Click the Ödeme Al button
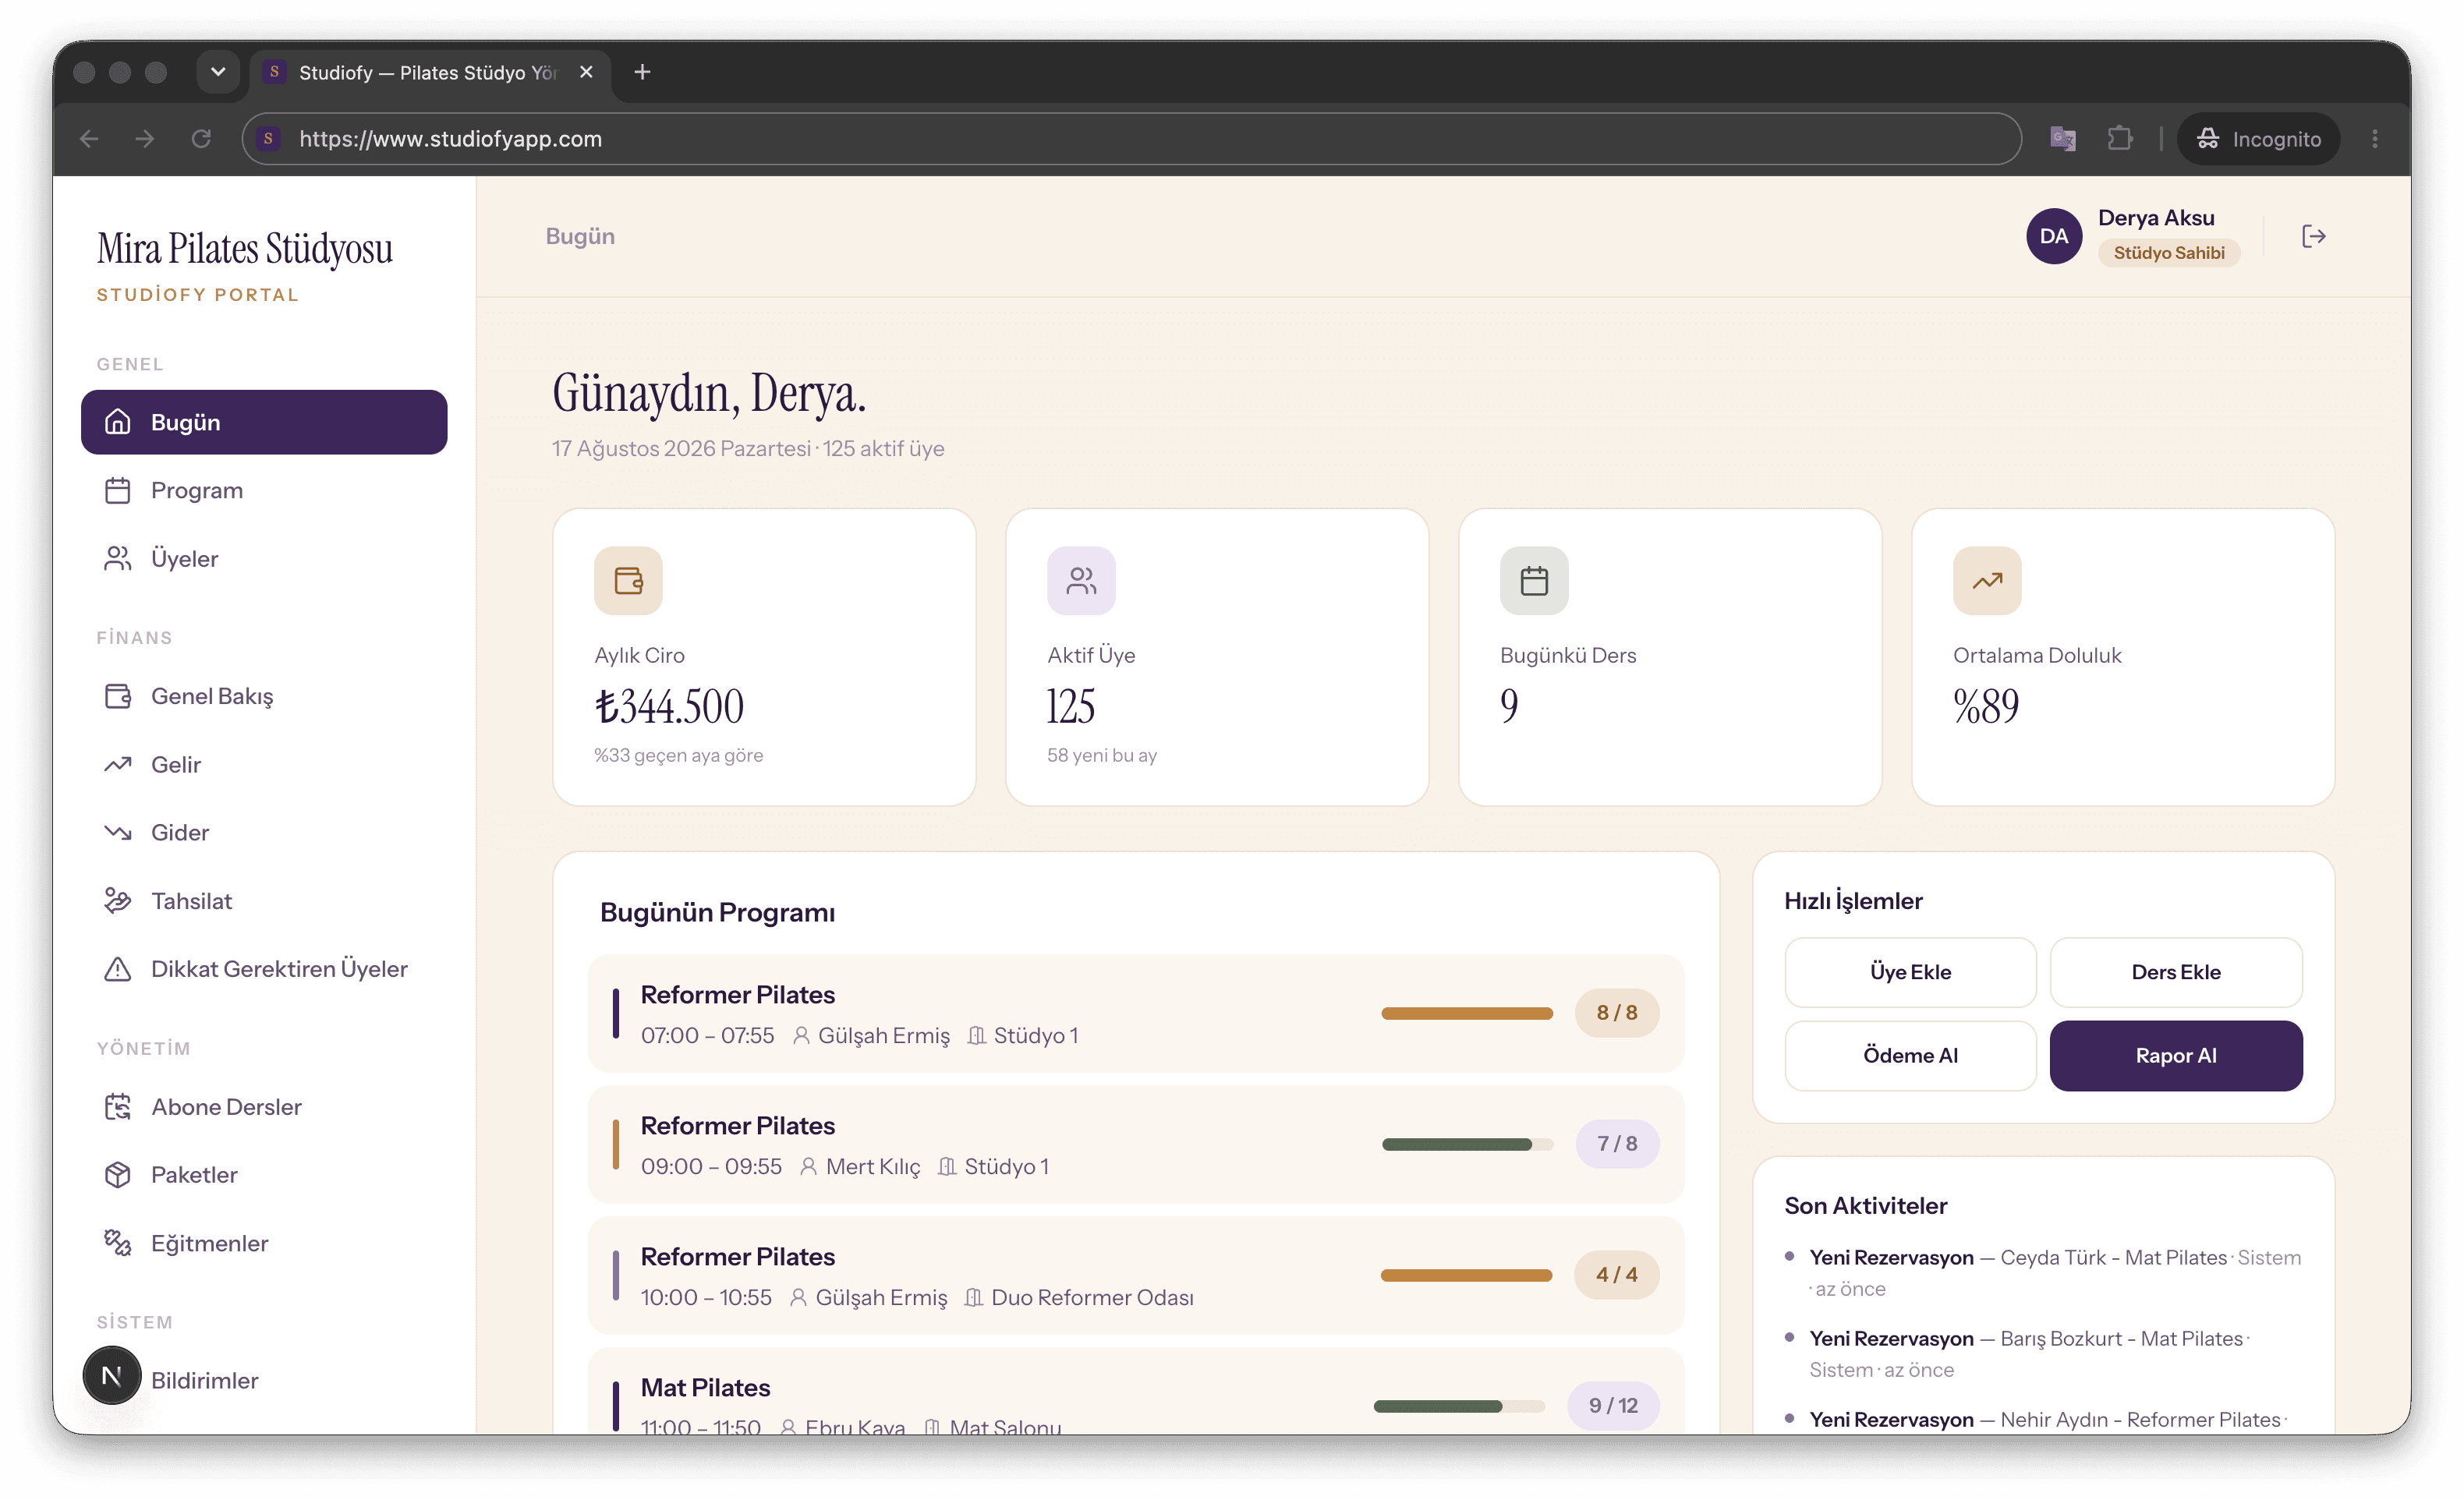The image size is (2464, 1500). [1910, 1055]
